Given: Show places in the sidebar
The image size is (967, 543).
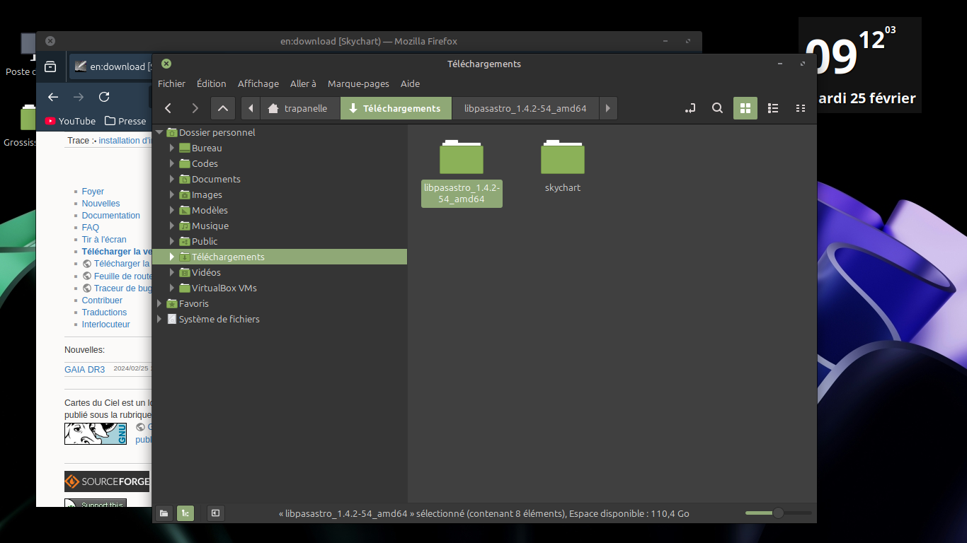Looking at the screenshot, I should click(x=164, y=513).
